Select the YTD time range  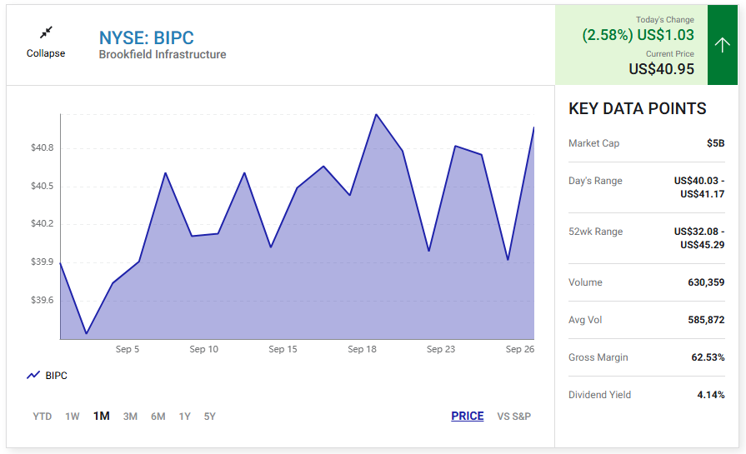click(x=43, y=417)
